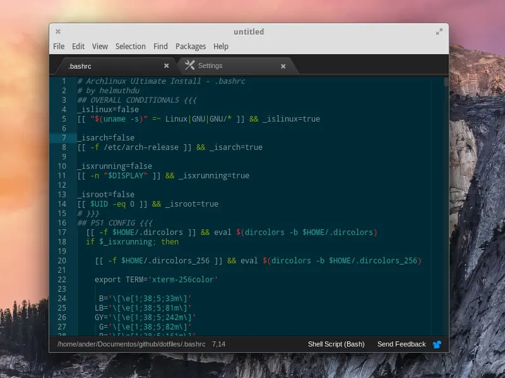The image size is (505, 378).
Task: Change grammar via Shell Script (Bash) label
Action: 336,344
